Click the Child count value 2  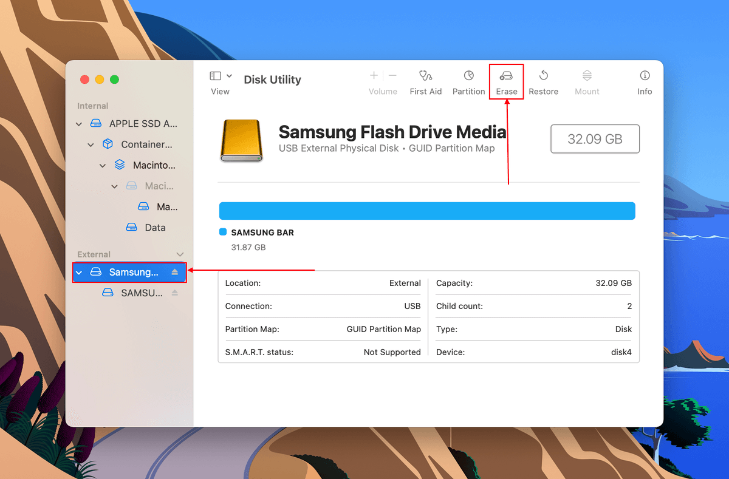629,306
